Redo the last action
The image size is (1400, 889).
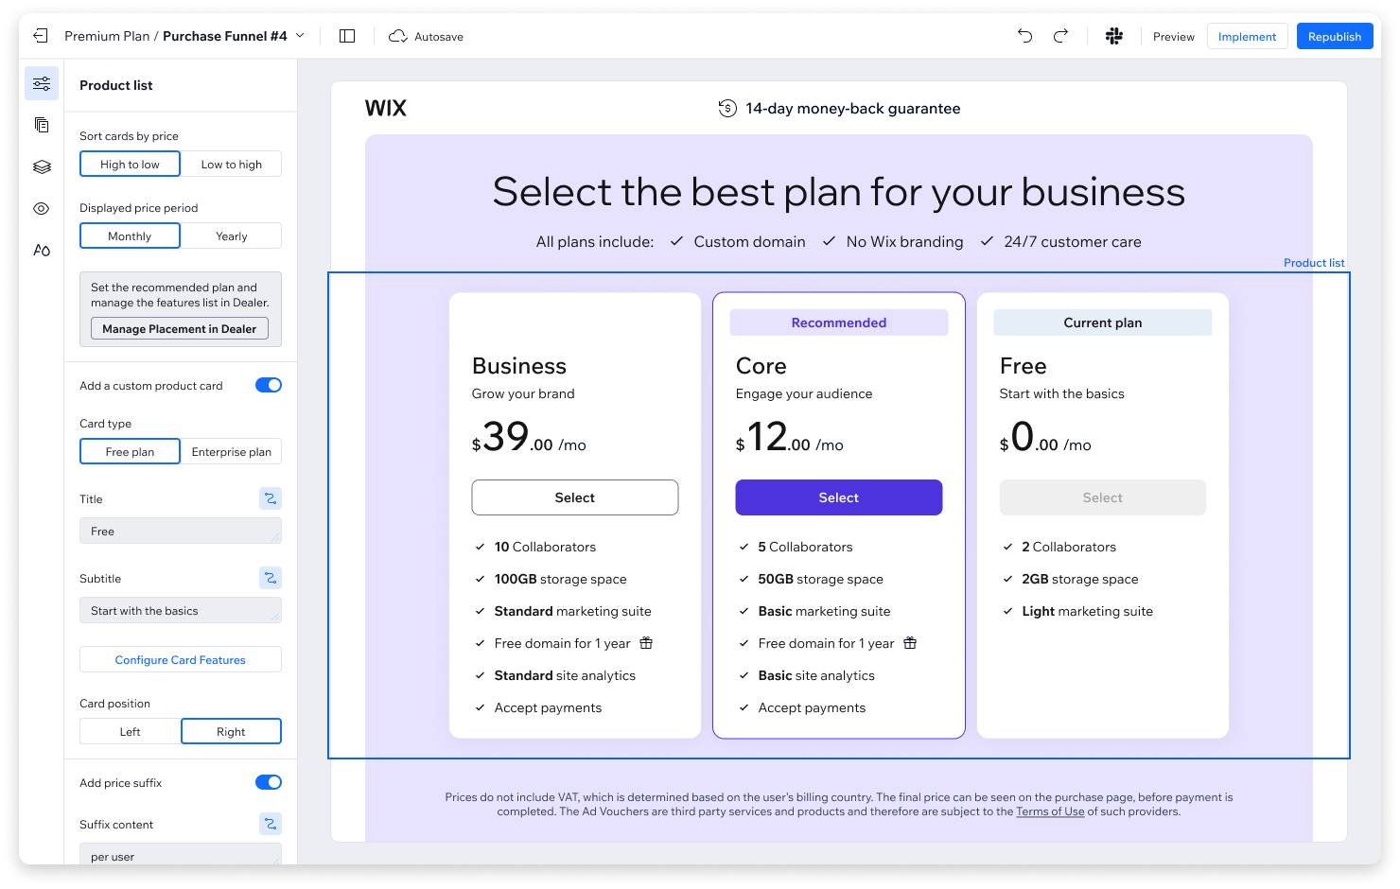click(x=1060, y=36)
